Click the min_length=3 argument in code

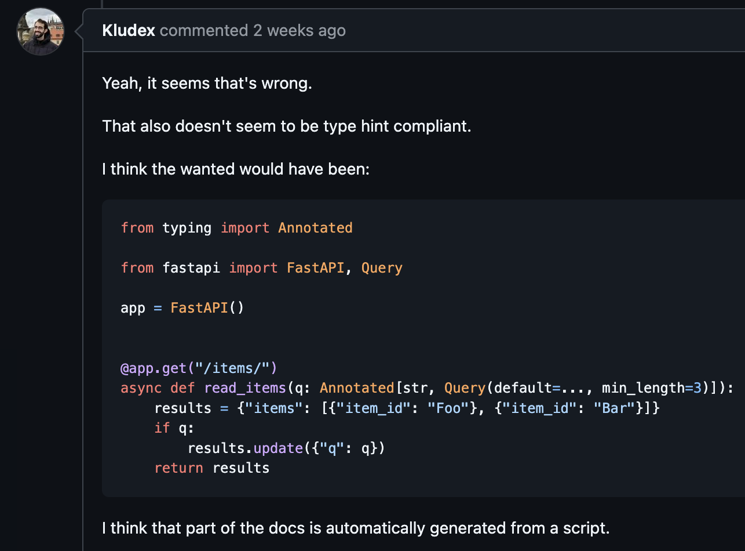tap(651, 388)
